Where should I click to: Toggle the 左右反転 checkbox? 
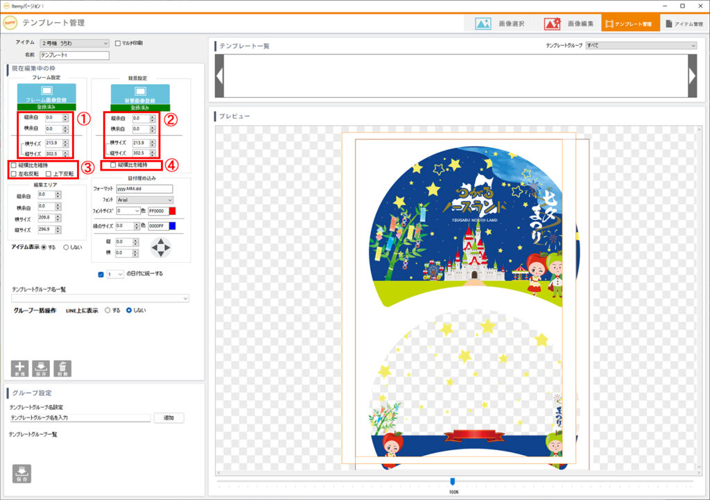pyautogui.click(x=14, y=174)
